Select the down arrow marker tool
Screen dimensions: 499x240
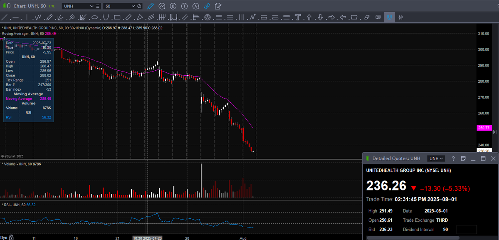[321, 17]
